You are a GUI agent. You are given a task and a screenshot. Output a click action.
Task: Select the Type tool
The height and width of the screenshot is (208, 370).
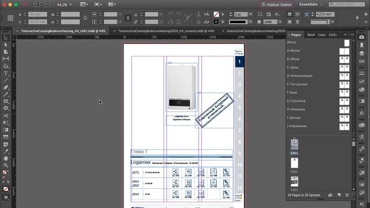click(x=6, y=73)
